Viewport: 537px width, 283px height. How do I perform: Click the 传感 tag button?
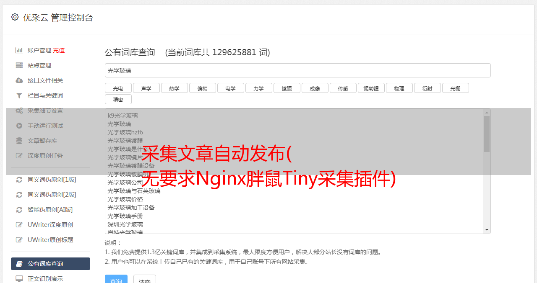(x=343, y=88)
